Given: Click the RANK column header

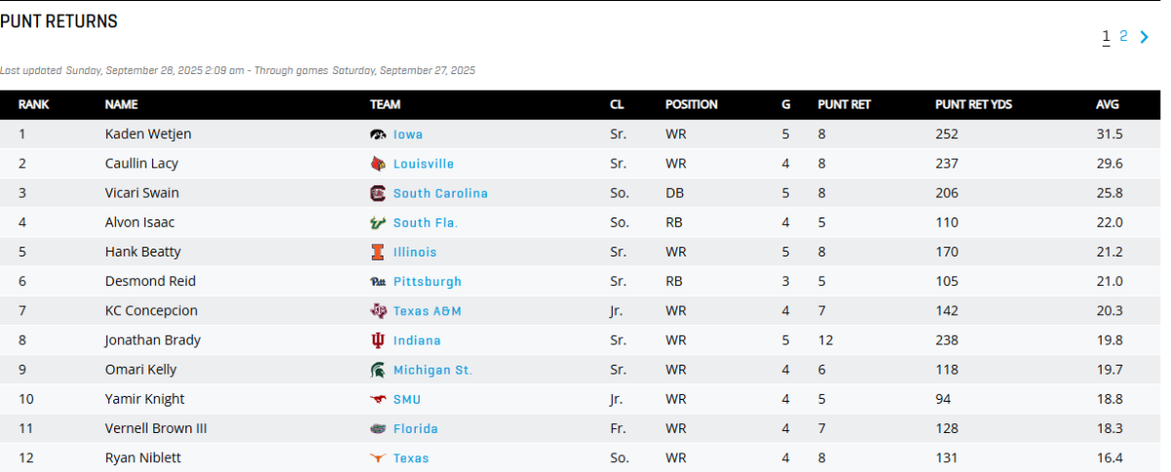Looking at the screenshot, I should [x=33, y=104].
